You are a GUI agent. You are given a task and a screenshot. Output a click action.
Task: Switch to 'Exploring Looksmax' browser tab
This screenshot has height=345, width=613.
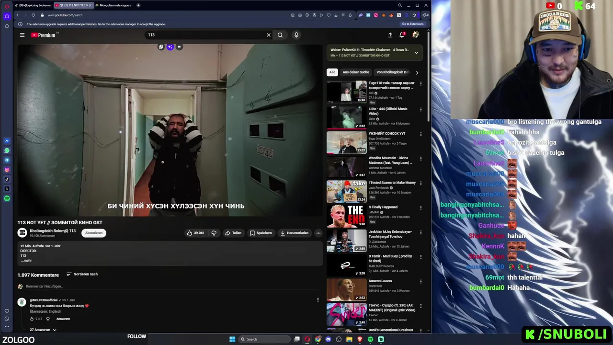click(x=33, y=5)
